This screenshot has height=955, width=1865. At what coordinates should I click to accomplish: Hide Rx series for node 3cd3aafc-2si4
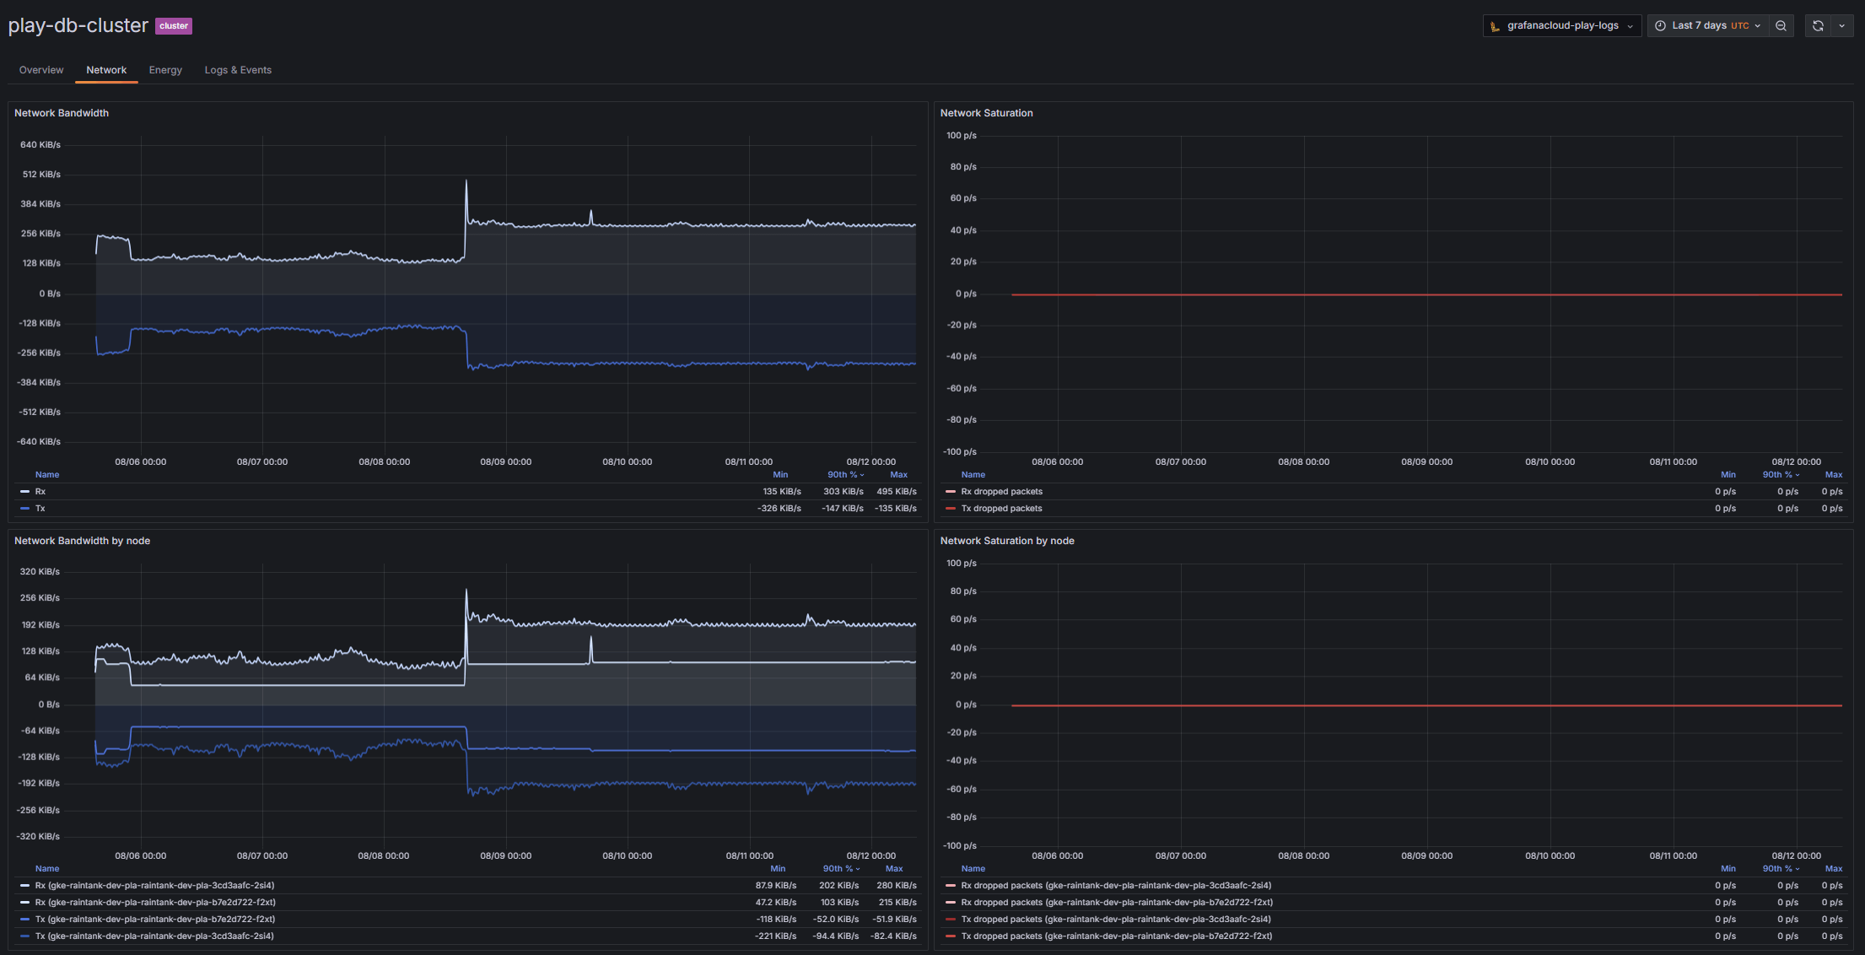[156, 885]
